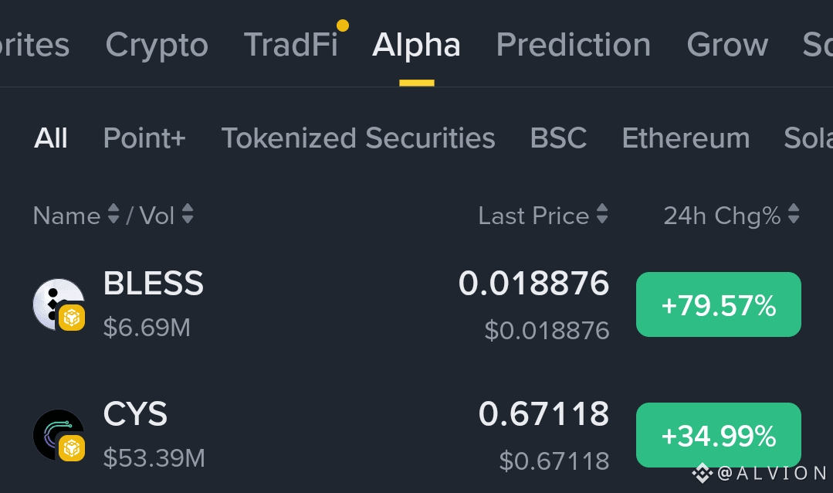Screen dimensions: 833x493
Task: Open the BLESS token row
Action: pos(417,304)
